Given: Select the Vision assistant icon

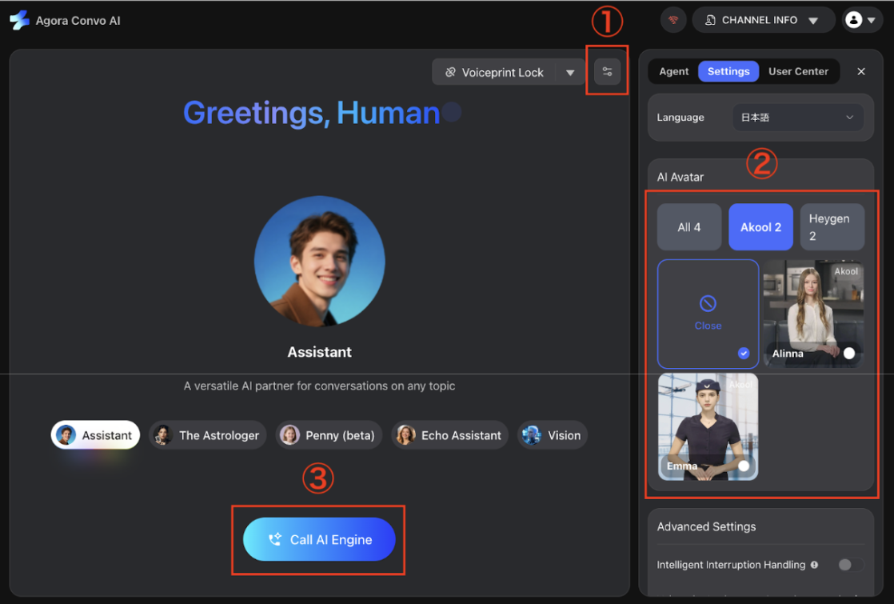Looking at the screenshot, I should point(530,435).
